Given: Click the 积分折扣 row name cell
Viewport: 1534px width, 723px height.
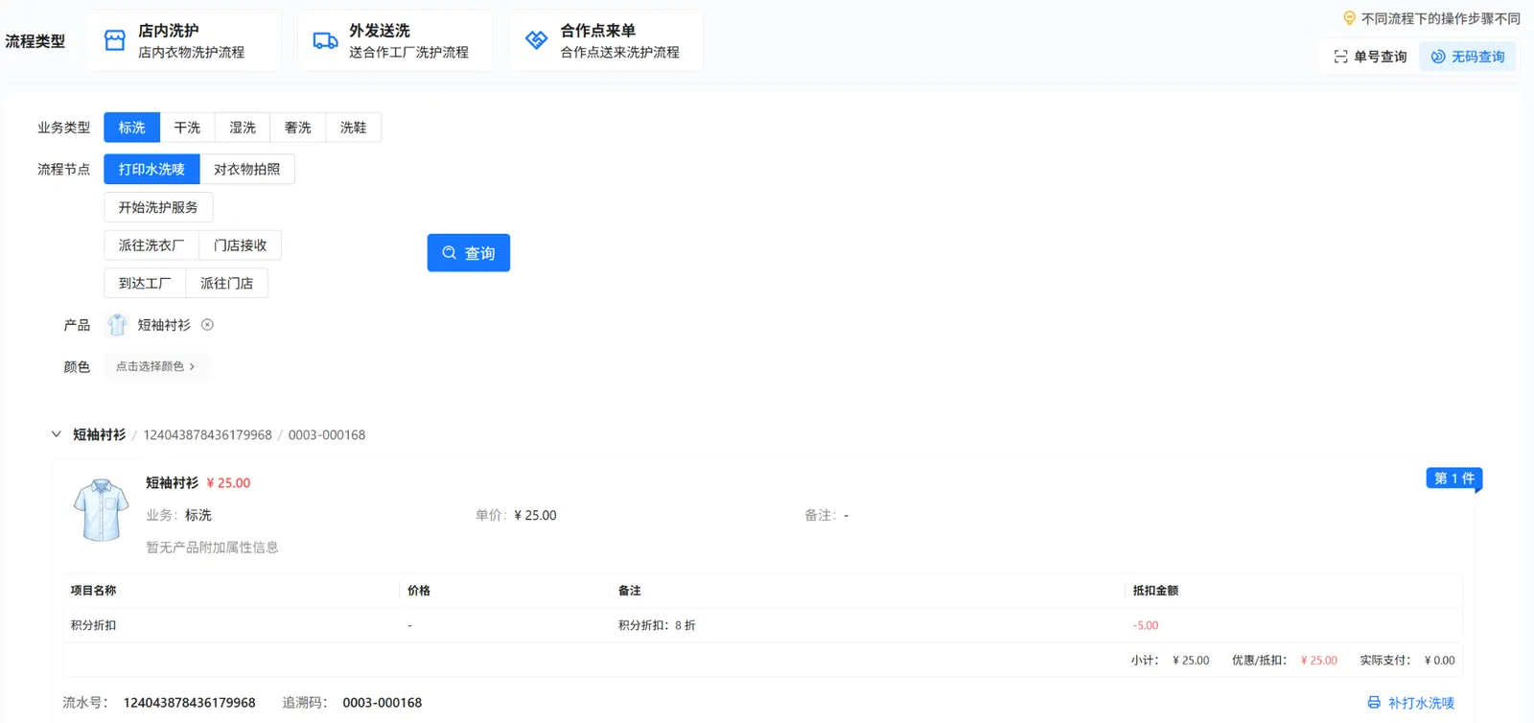Looking at the screenshot, I should 93,625.
